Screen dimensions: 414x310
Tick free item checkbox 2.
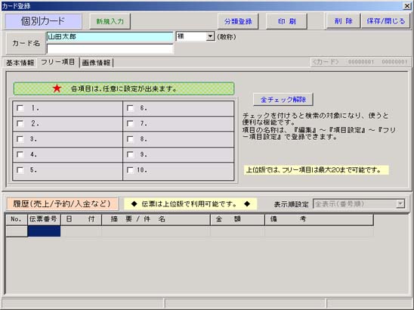click(20, 123)
